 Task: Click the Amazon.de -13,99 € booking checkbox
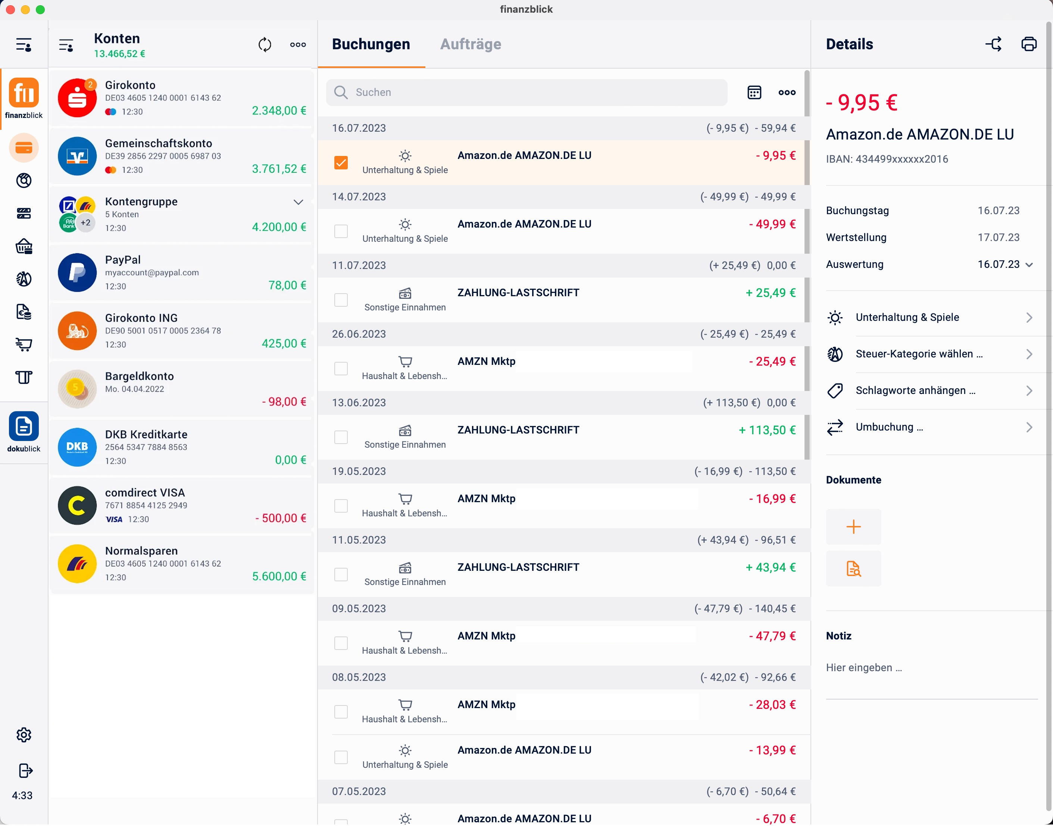coord(341,758)
